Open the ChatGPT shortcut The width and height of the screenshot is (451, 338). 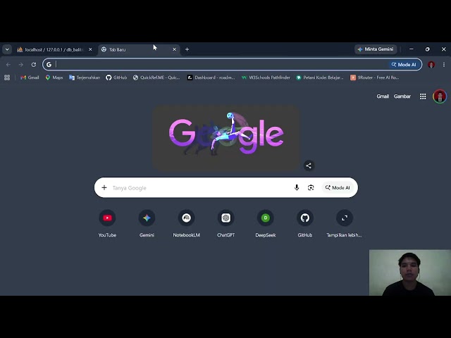tap(225, 223)
